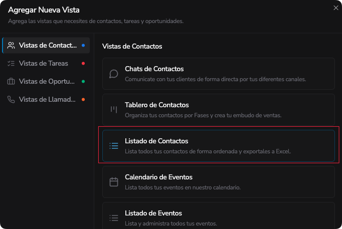
Task: Choose the Listado de Eventos view option
Action: coord(219,215)
